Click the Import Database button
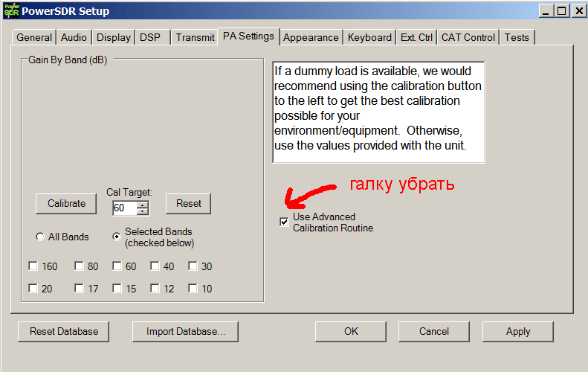 tap(185, 331)
